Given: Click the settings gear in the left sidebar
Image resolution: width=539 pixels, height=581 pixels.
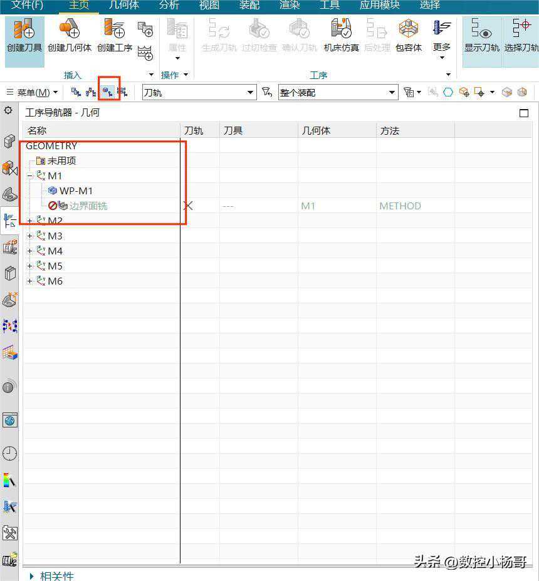Looking at the screenshot, I should [x=8, y=110].
